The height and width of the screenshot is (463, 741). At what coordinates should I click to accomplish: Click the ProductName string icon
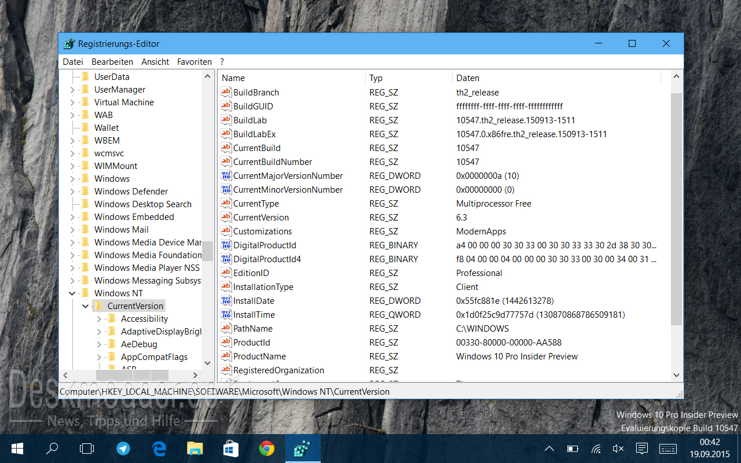click(226, 356)
